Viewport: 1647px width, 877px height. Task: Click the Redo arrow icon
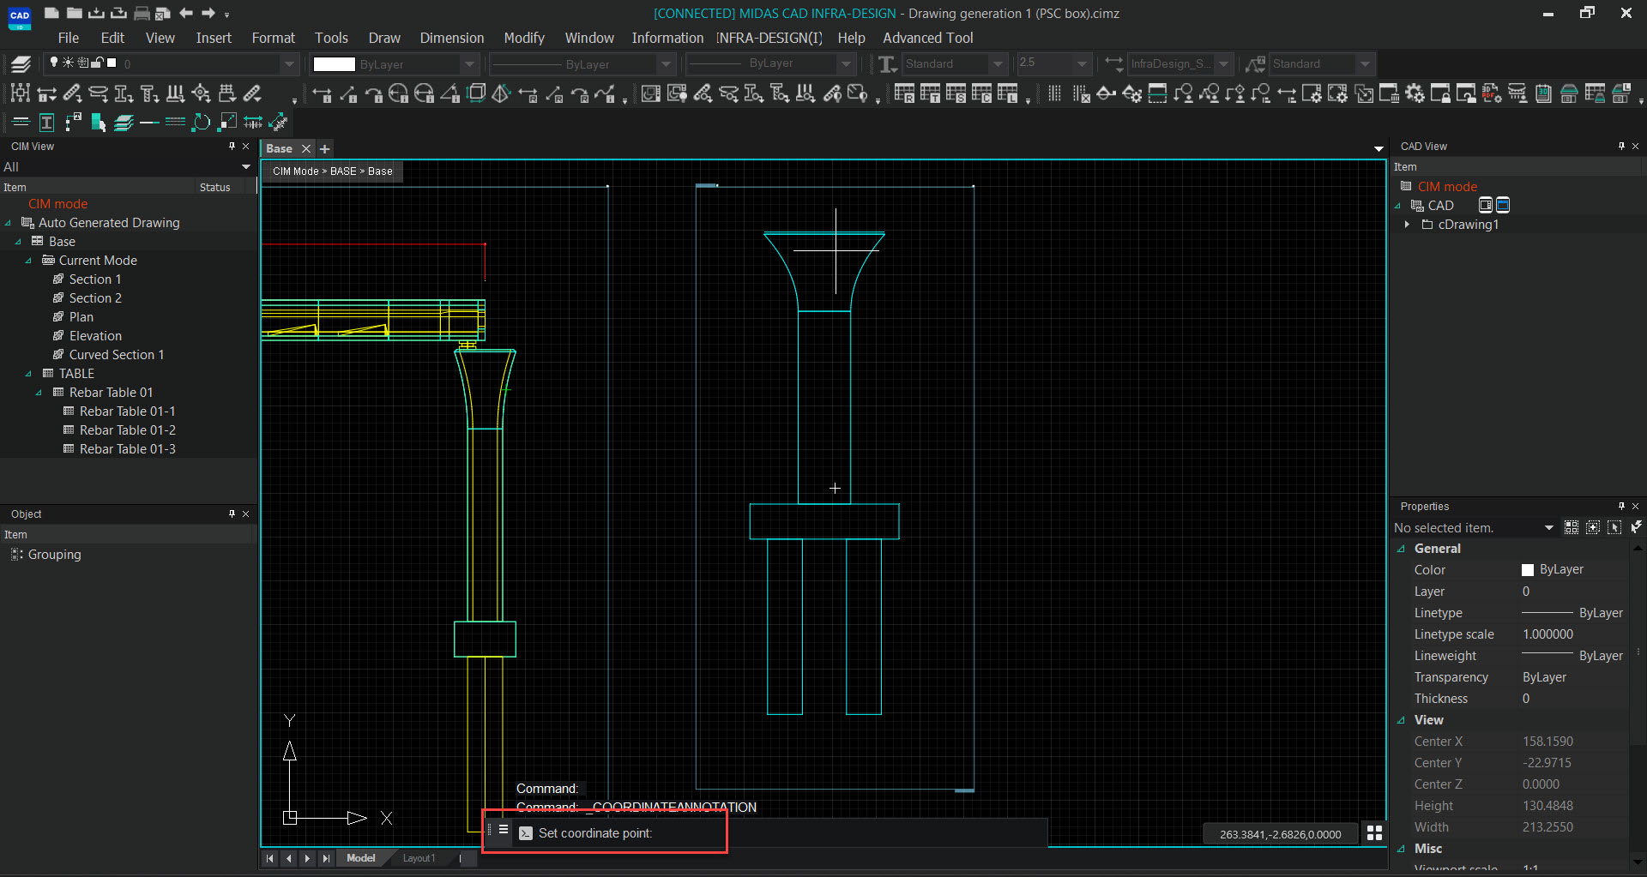(208, 13)
